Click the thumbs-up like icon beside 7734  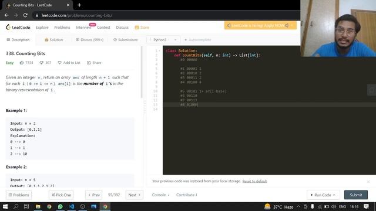pos(22,63)
